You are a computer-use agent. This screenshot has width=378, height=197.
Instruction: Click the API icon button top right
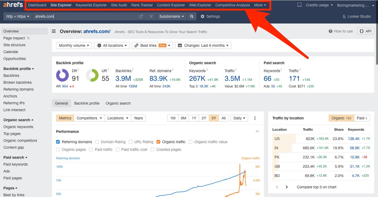(365, 31)
